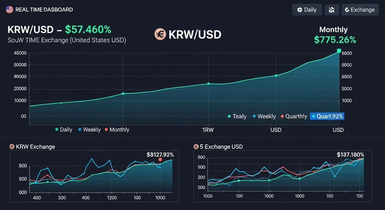Click the euro coin icon beside KRW/USD
Viewport: 385px width, 210px height.
160,35
